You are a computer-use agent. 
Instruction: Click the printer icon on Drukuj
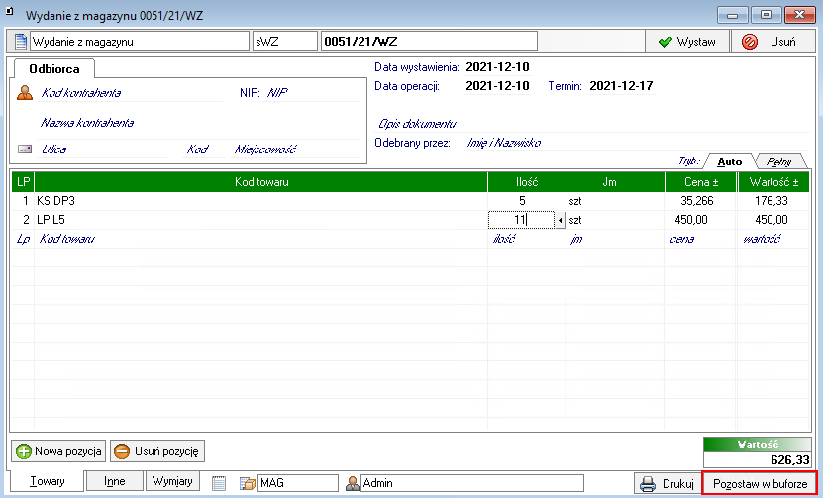click(x=649, y=483)
